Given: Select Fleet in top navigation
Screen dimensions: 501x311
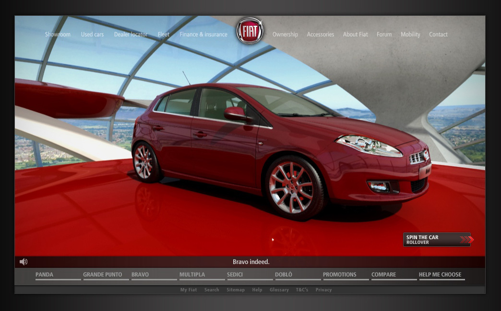Looking at the screenshot, I should pos(164,34).
